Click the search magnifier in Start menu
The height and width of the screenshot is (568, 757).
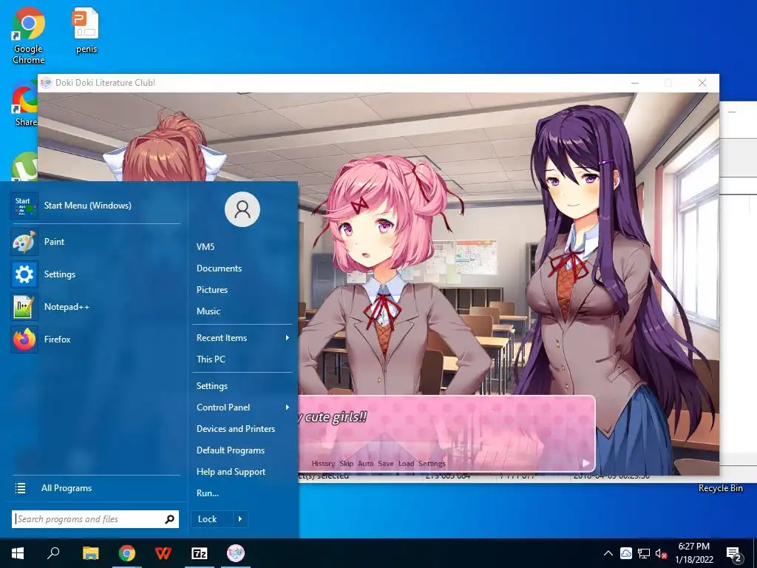(169, 519)
